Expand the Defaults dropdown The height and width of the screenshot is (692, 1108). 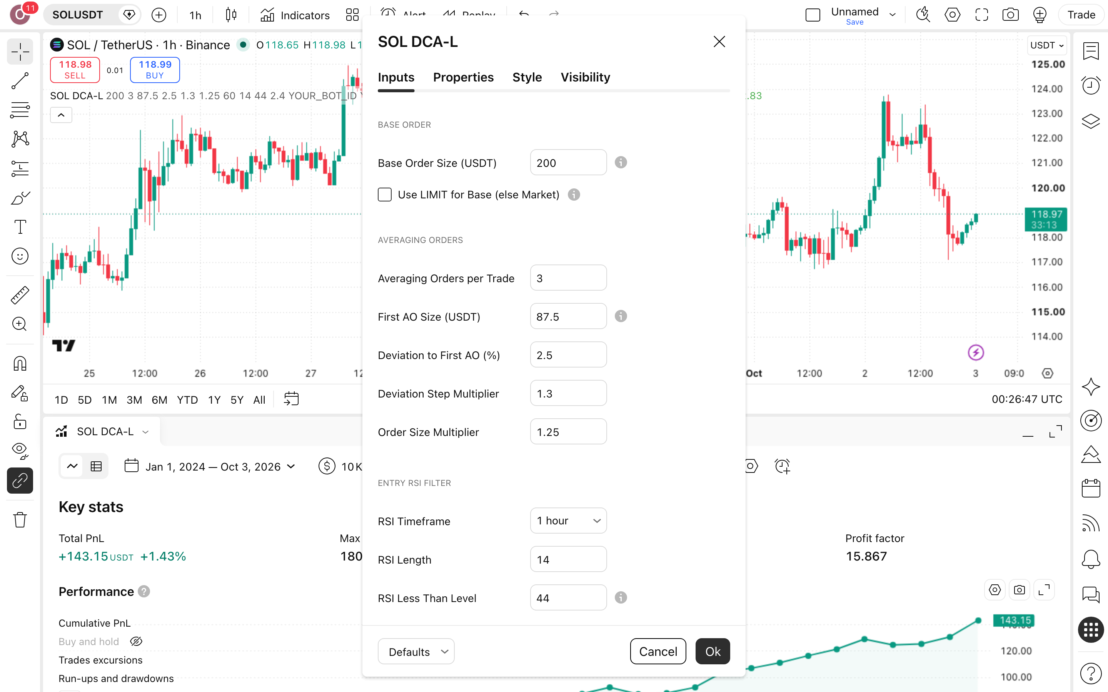click(x=416, y=651)
